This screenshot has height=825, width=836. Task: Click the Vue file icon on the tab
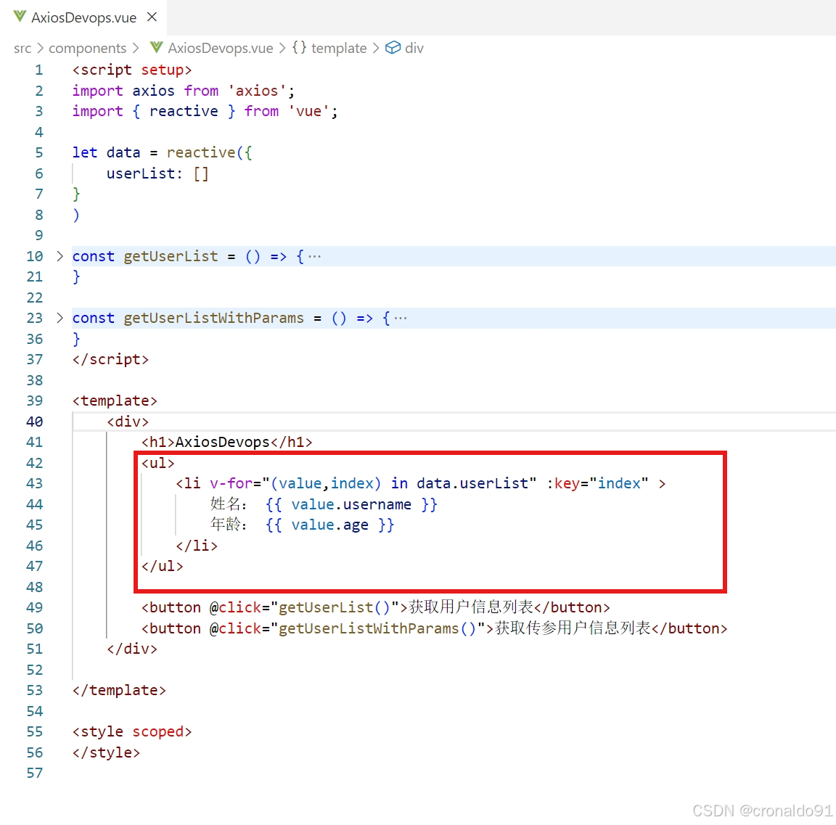coord(20,17)
